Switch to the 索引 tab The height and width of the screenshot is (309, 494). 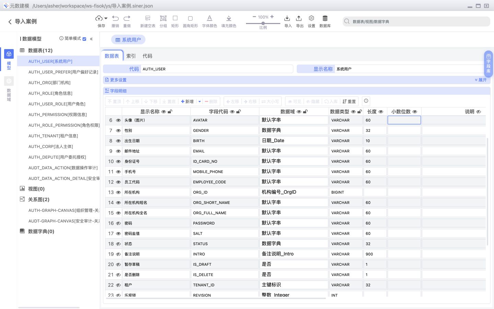tap(131, 56)
